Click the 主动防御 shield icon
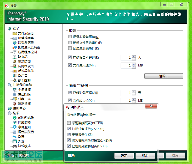 coord(15,62)
